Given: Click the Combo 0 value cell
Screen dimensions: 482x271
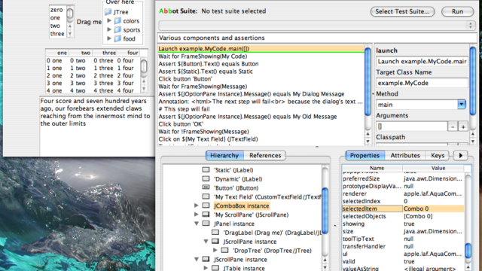Looking at the screenshot, I should pos(434,209).
